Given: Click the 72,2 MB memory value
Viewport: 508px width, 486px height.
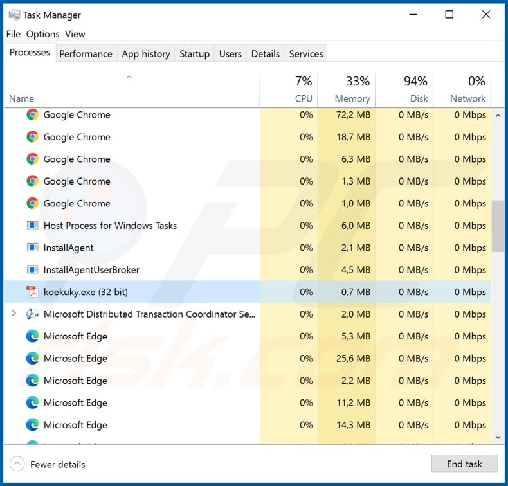Looking at the screenshot, I should [353, 114].
